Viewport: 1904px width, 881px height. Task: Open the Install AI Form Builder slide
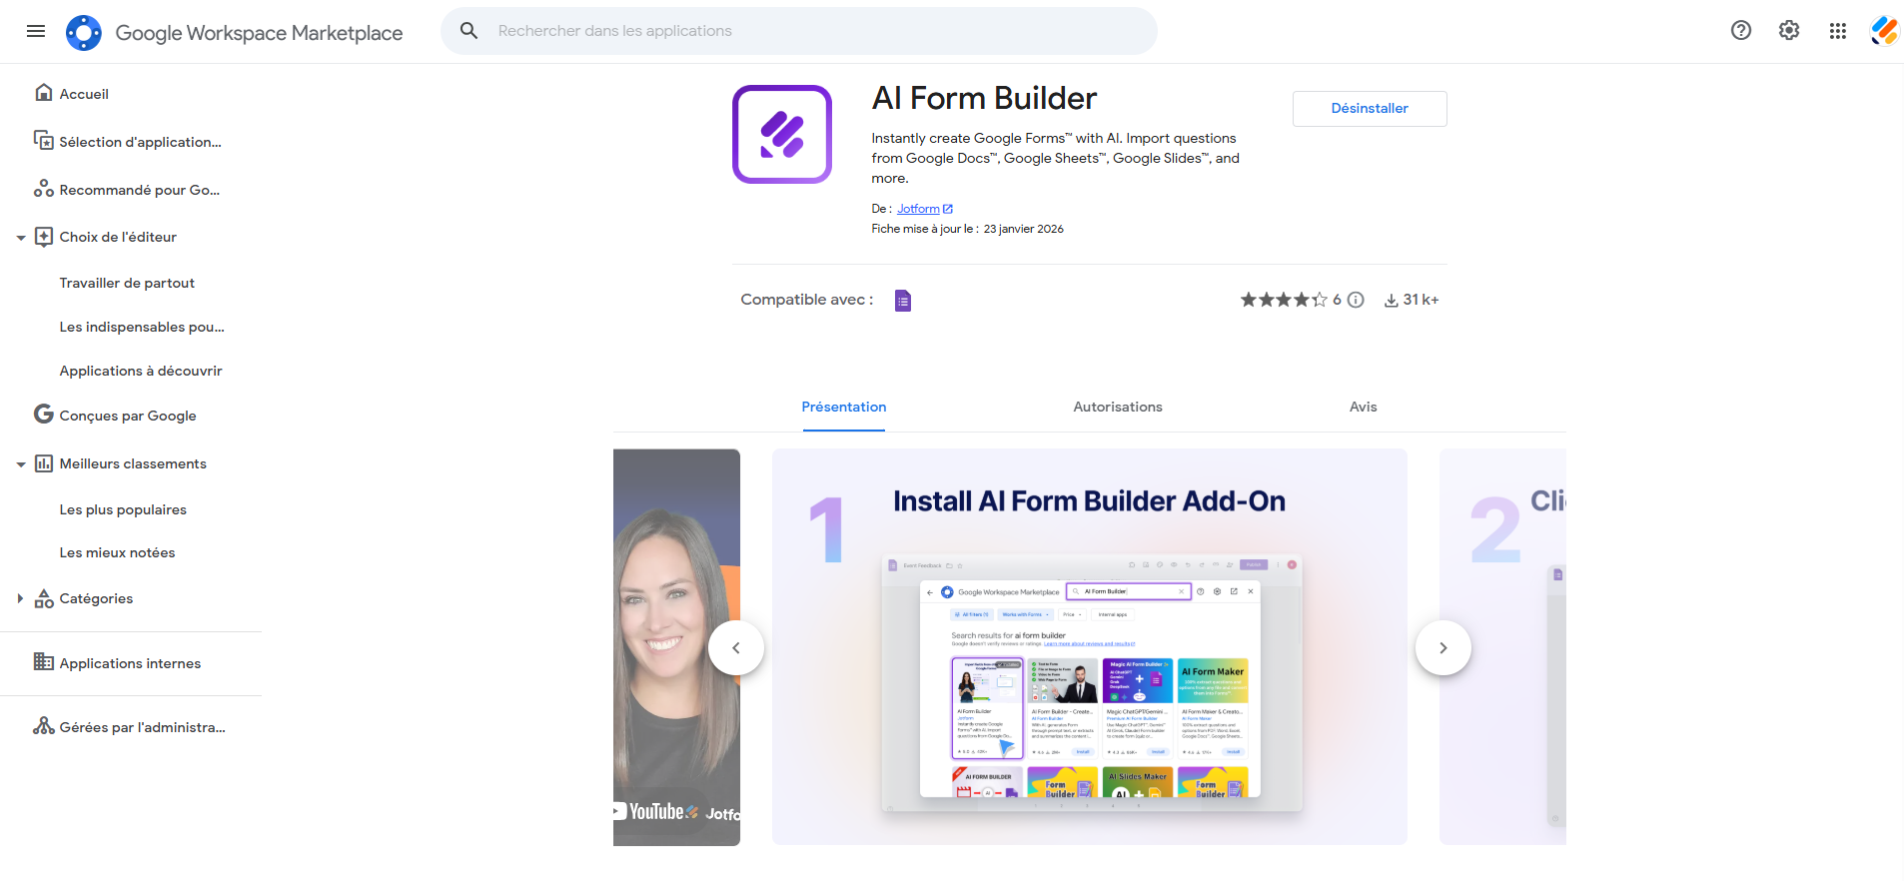pyautogui.click(x=1090, y=647)
